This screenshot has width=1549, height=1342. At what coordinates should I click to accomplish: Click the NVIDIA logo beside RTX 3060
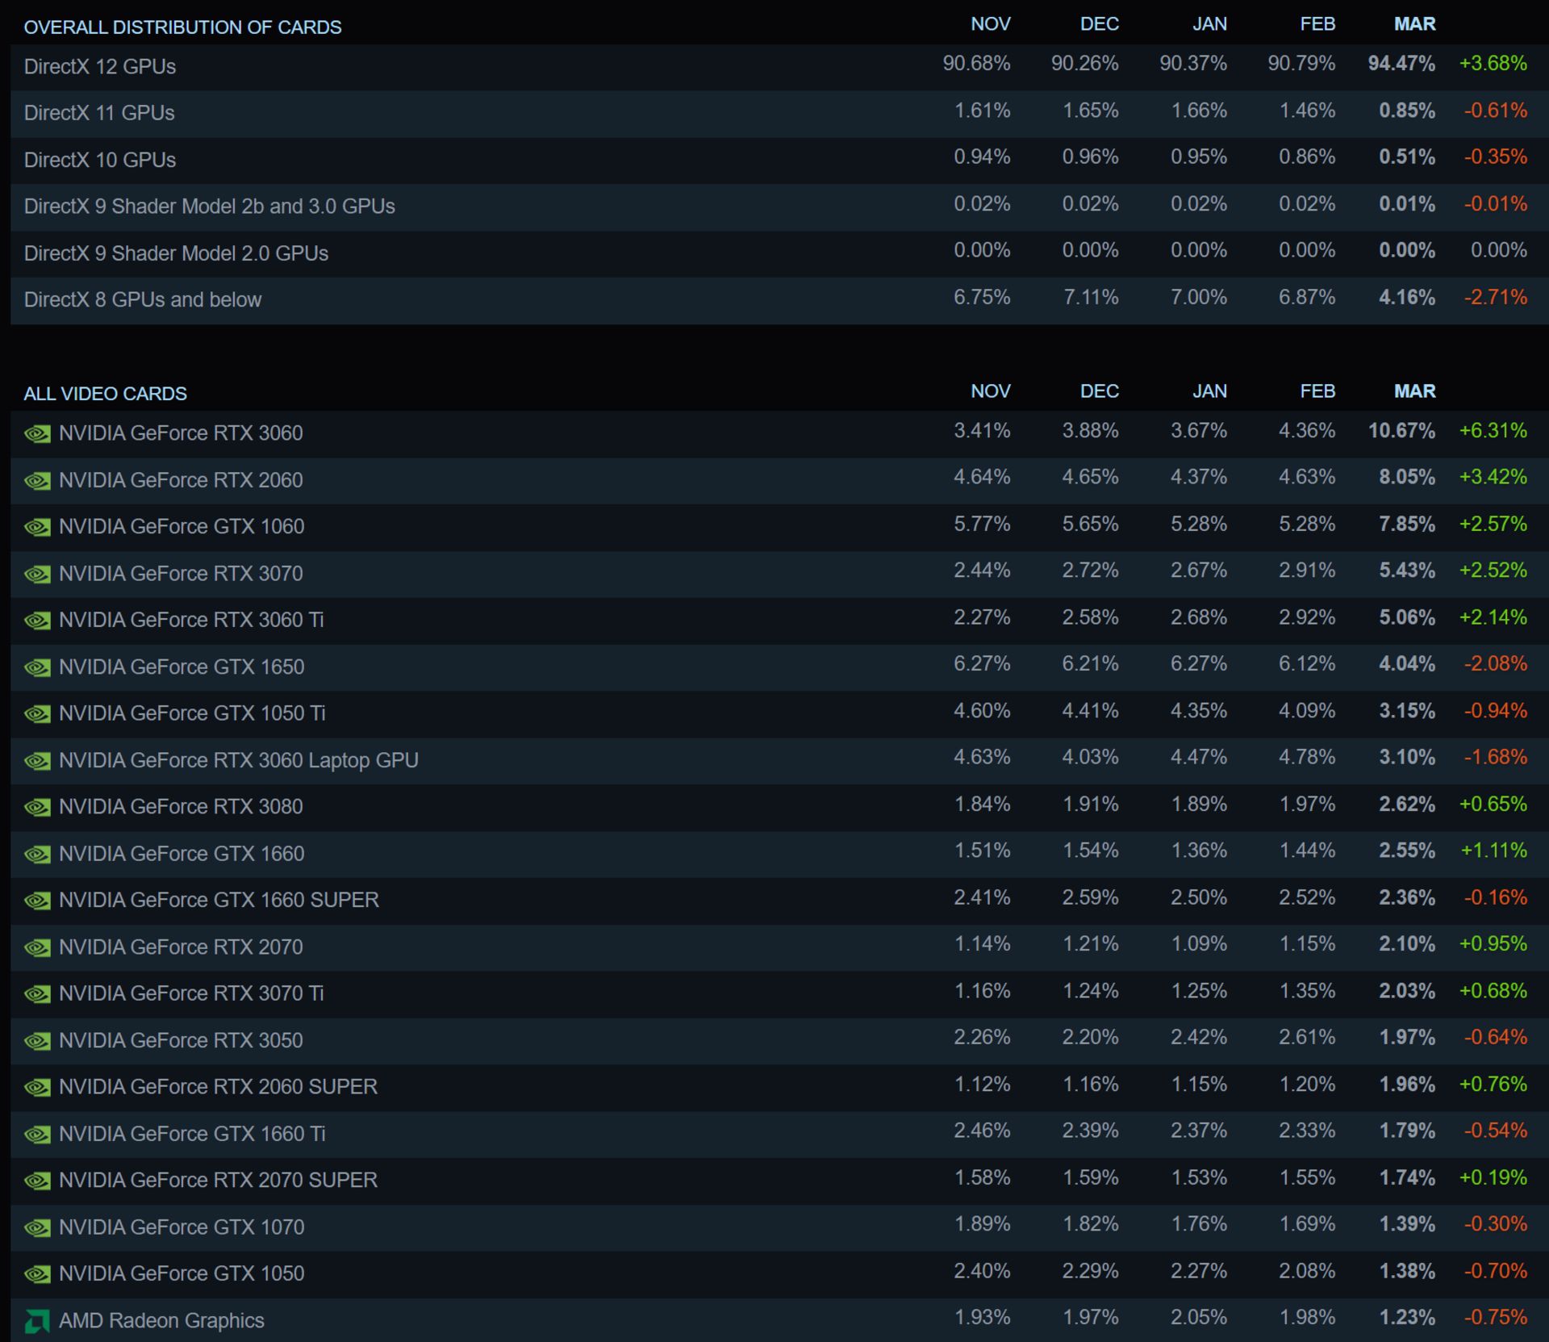coord(37,434)
